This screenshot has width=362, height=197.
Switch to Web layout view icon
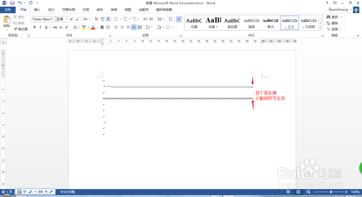pyautogui.click(x=308, y=192)
